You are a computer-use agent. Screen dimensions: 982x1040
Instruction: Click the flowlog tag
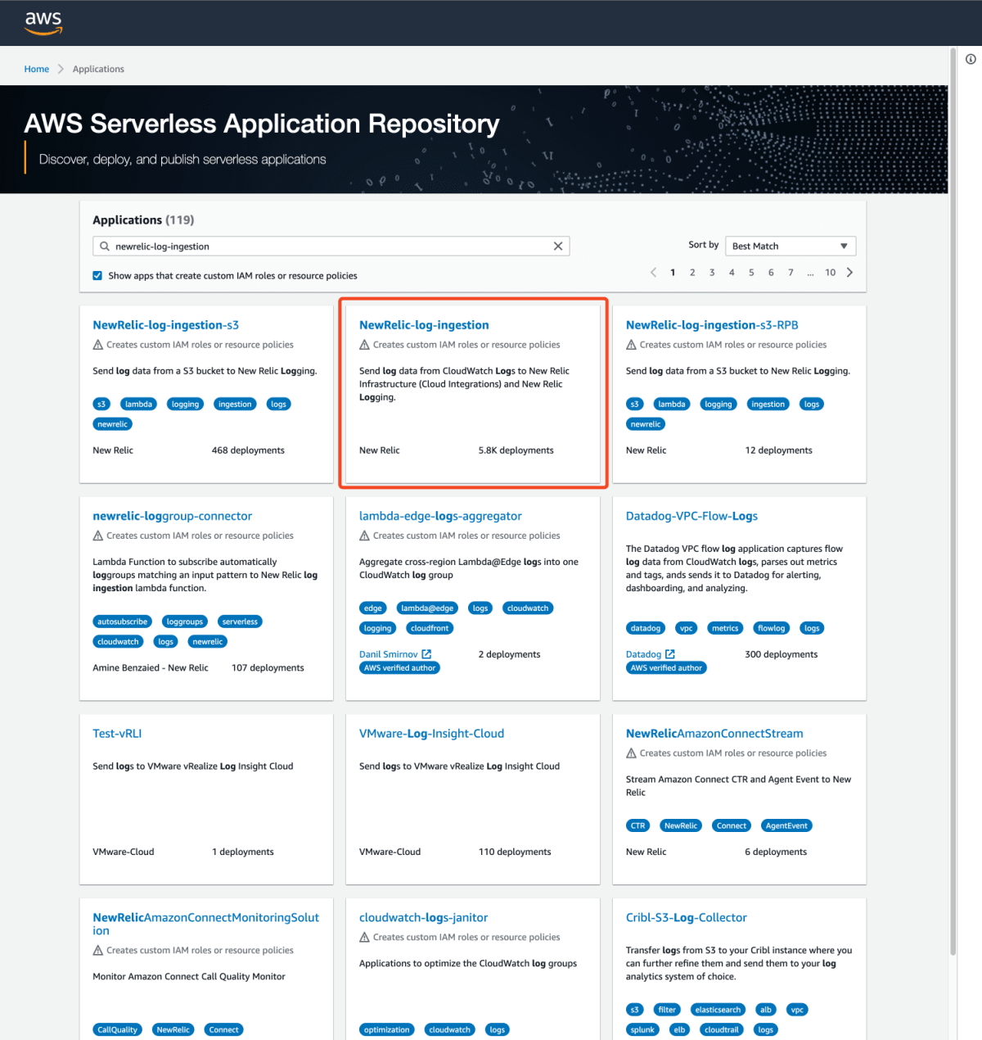click(771, 628)
